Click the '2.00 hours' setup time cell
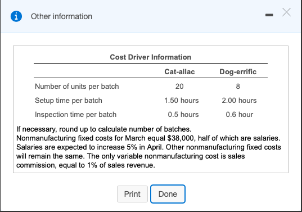302x212 pixels. coord(239,101)
